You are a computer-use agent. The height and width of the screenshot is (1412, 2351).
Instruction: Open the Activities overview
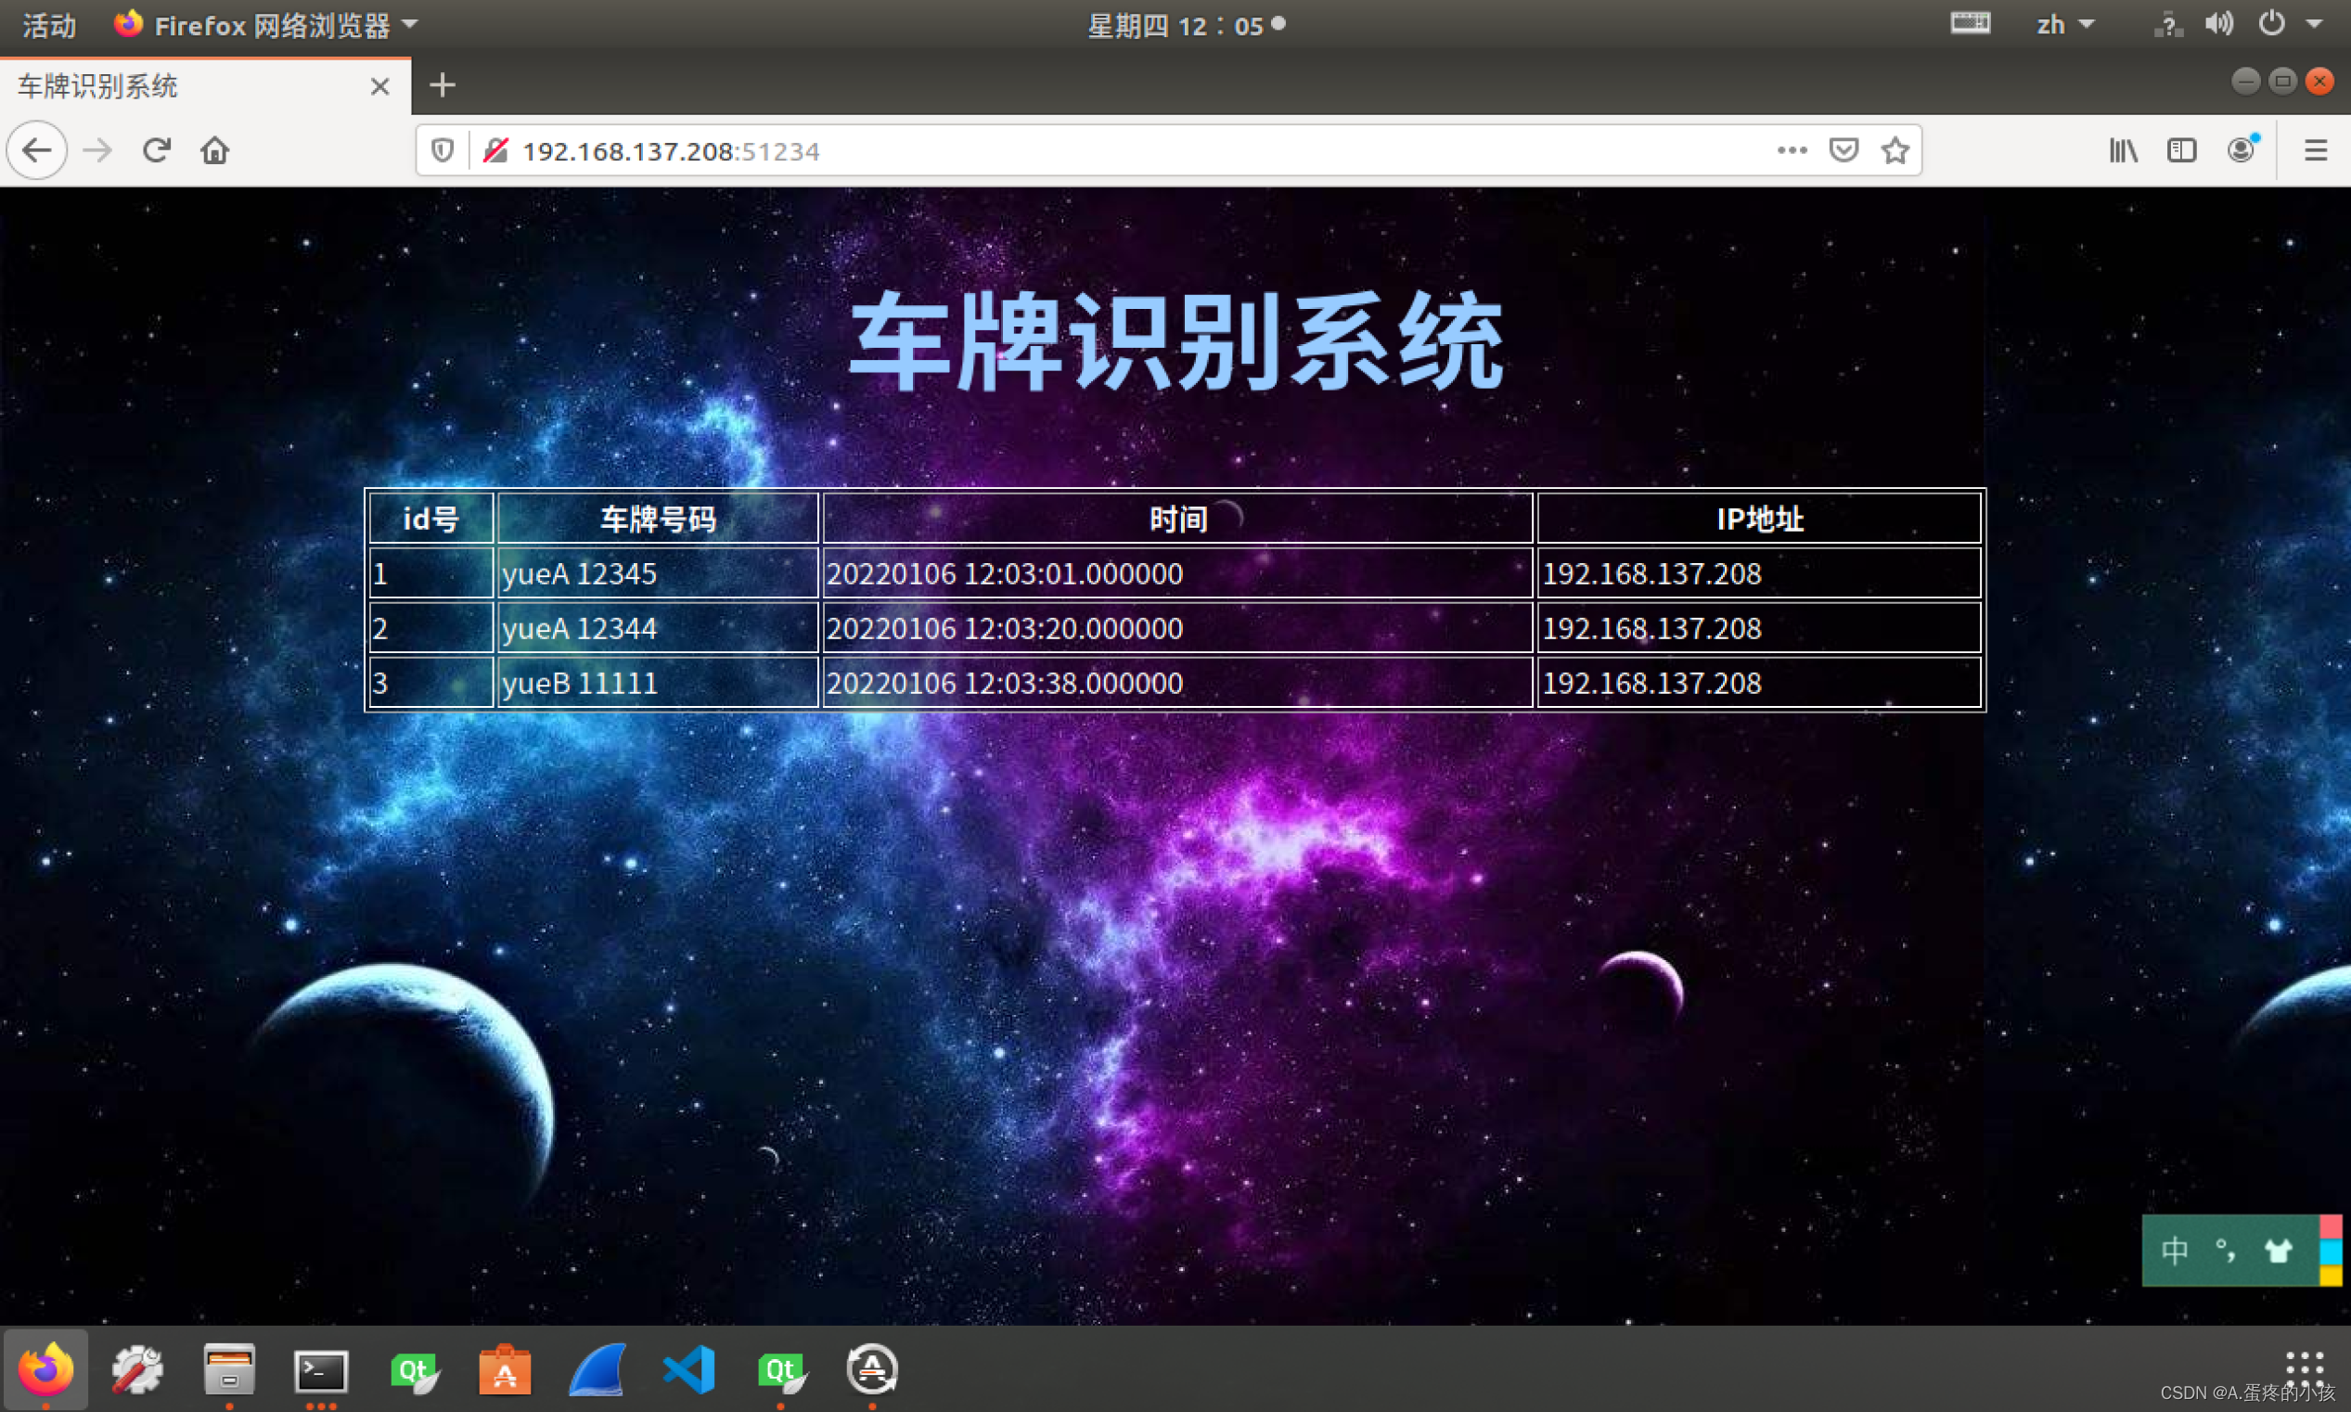point(48,26)
